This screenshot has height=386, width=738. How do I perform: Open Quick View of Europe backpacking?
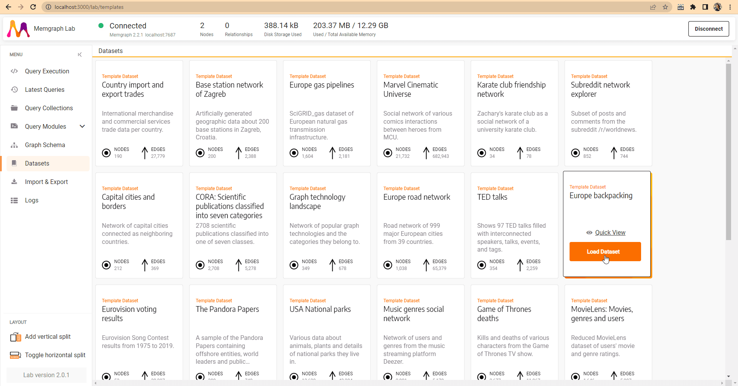pos(610,232)
